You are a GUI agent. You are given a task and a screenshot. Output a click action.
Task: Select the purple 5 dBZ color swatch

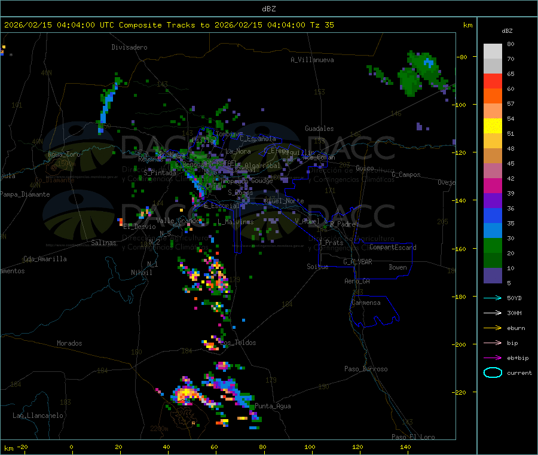coord(493,276)
